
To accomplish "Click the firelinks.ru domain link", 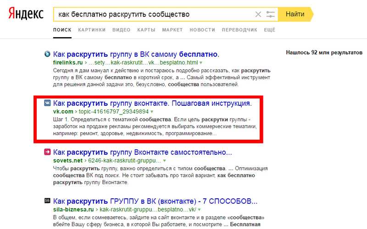I will (68, 63).
